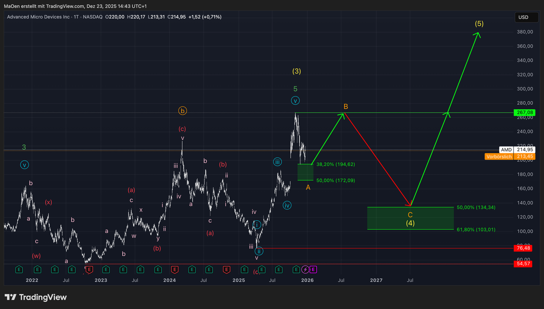Toggle the circled (iv) wave marker
Image resolution: width=544 pixels, height=309 pixels.
tap(287, 205)
